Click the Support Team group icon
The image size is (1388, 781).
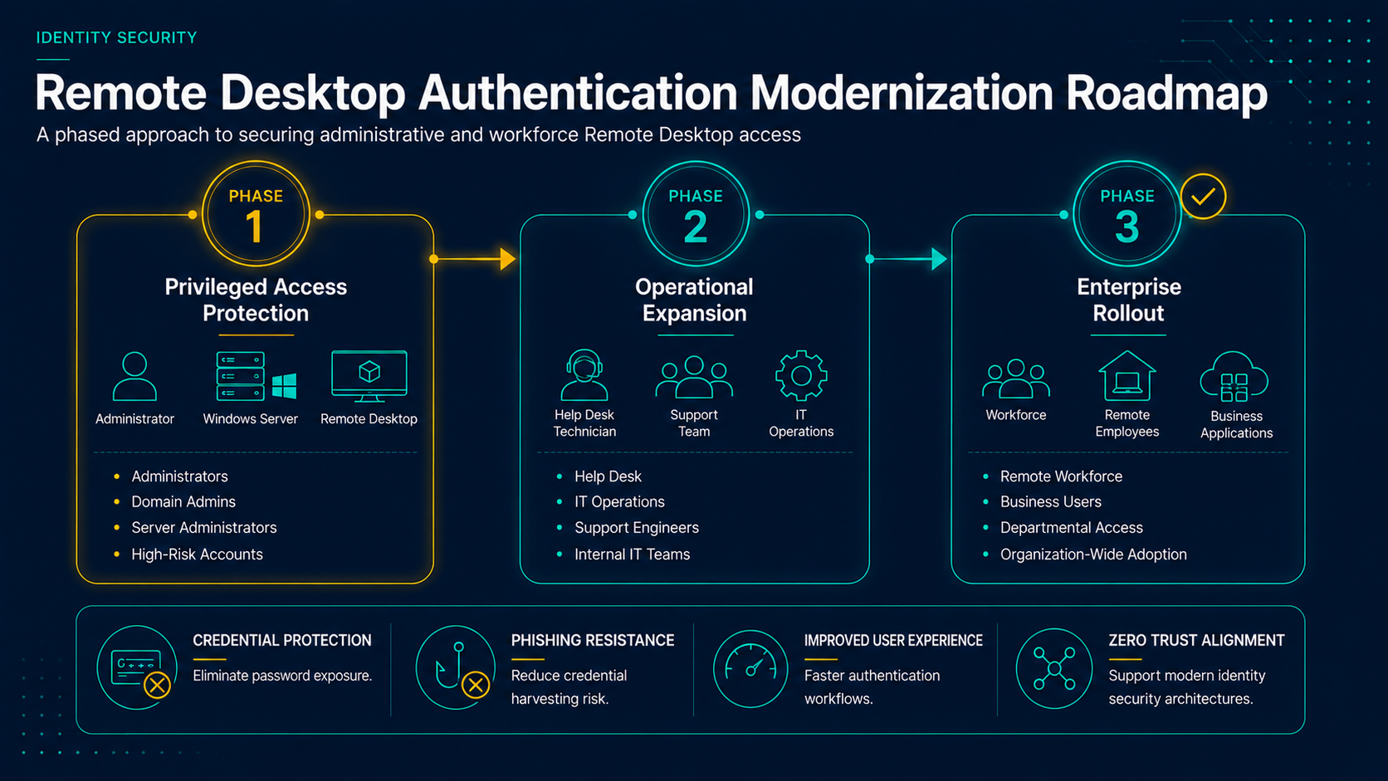point(694,378)
